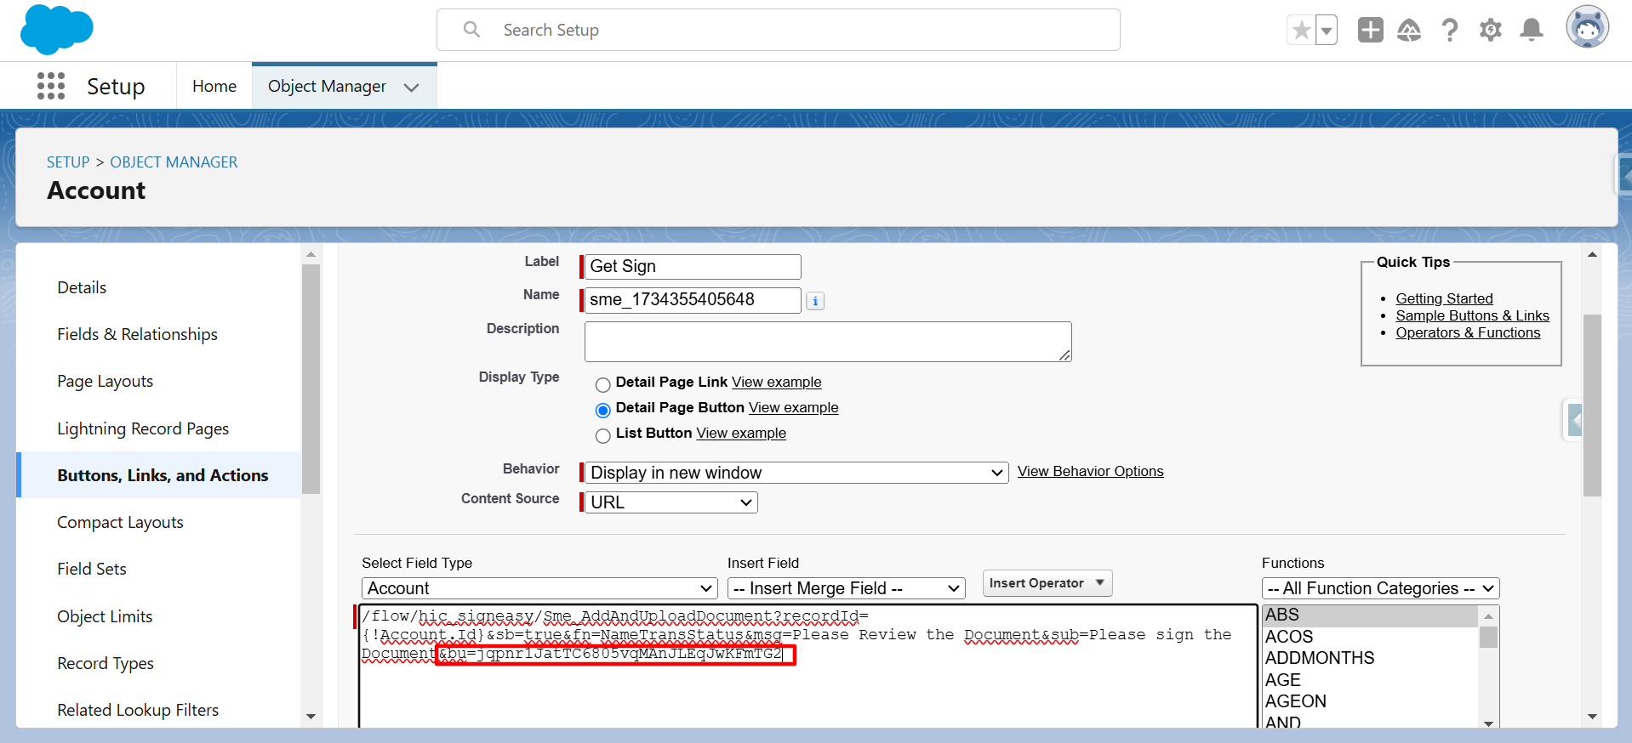Switch to the Object Manager tab

coord(327,86)
